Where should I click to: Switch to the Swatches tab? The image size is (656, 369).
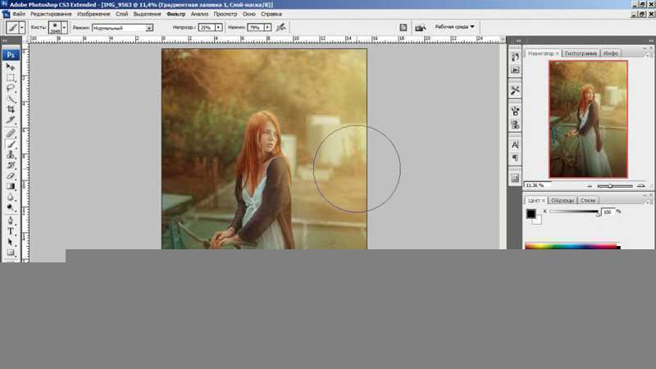coord(562,200)
